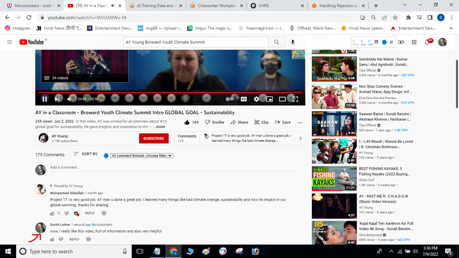Bookmark this page with star icon
Screen dimensions: 459x258
click(x=395, y=17)
